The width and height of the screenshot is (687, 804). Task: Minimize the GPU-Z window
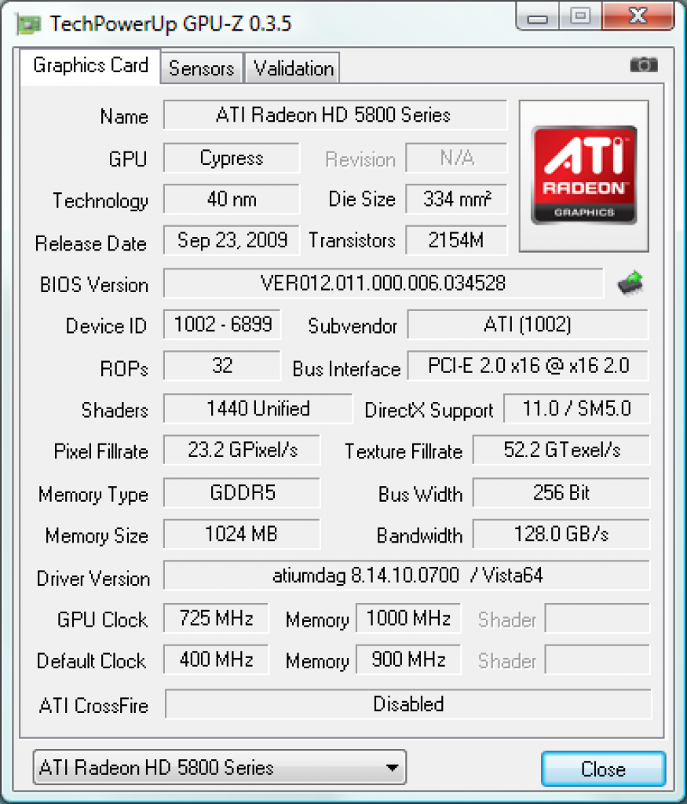tap(539, 17)
